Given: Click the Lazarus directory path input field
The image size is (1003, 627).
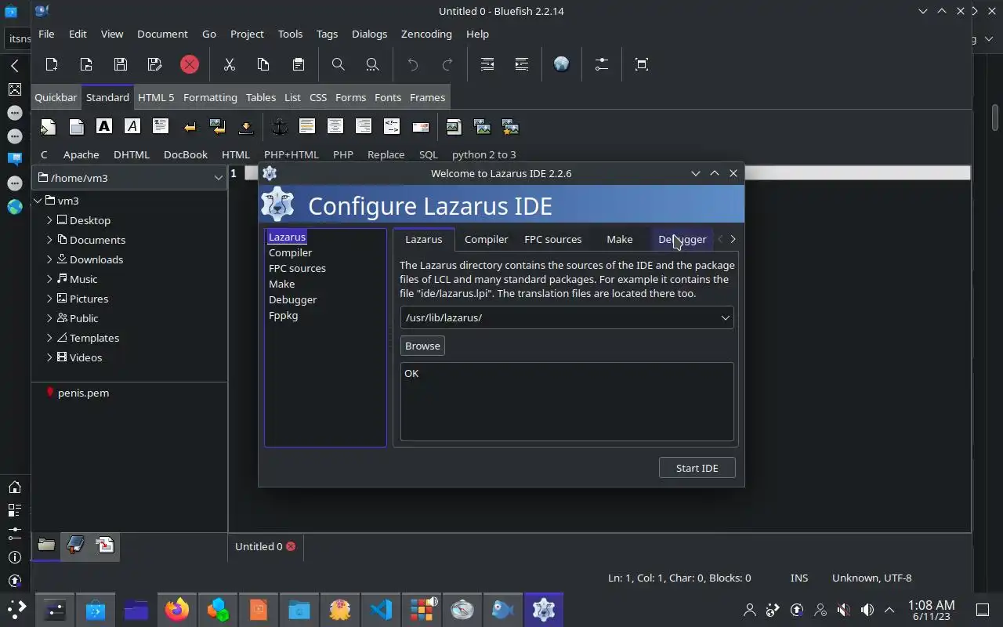Looking at the screenshot, I should tap(559, 317).
